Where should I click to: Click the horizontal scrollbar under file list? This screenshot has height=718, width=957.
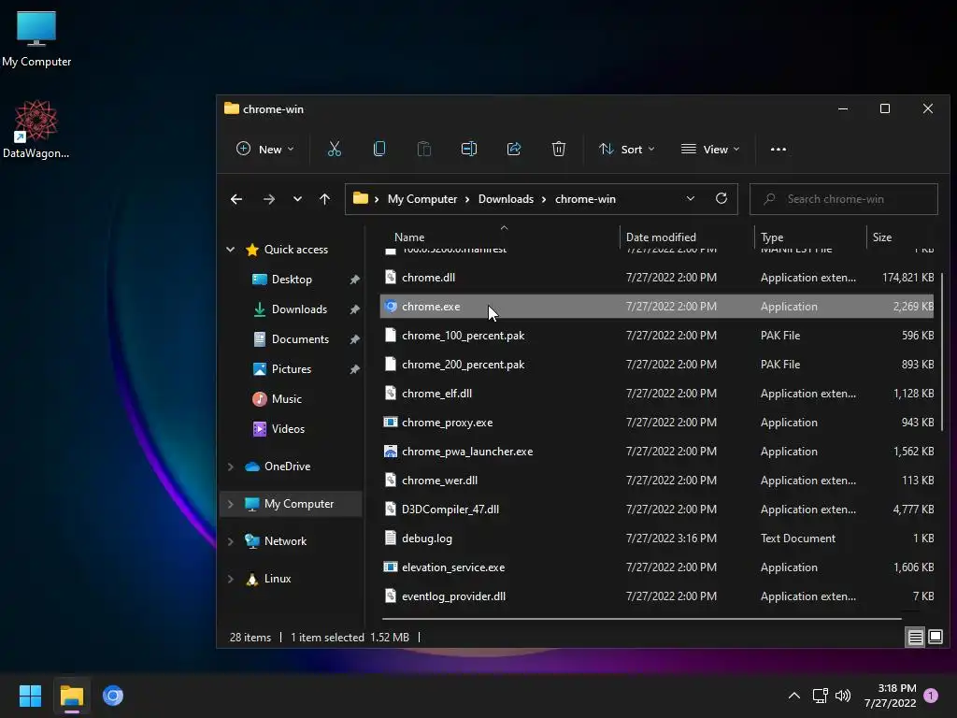click(641, 619)
